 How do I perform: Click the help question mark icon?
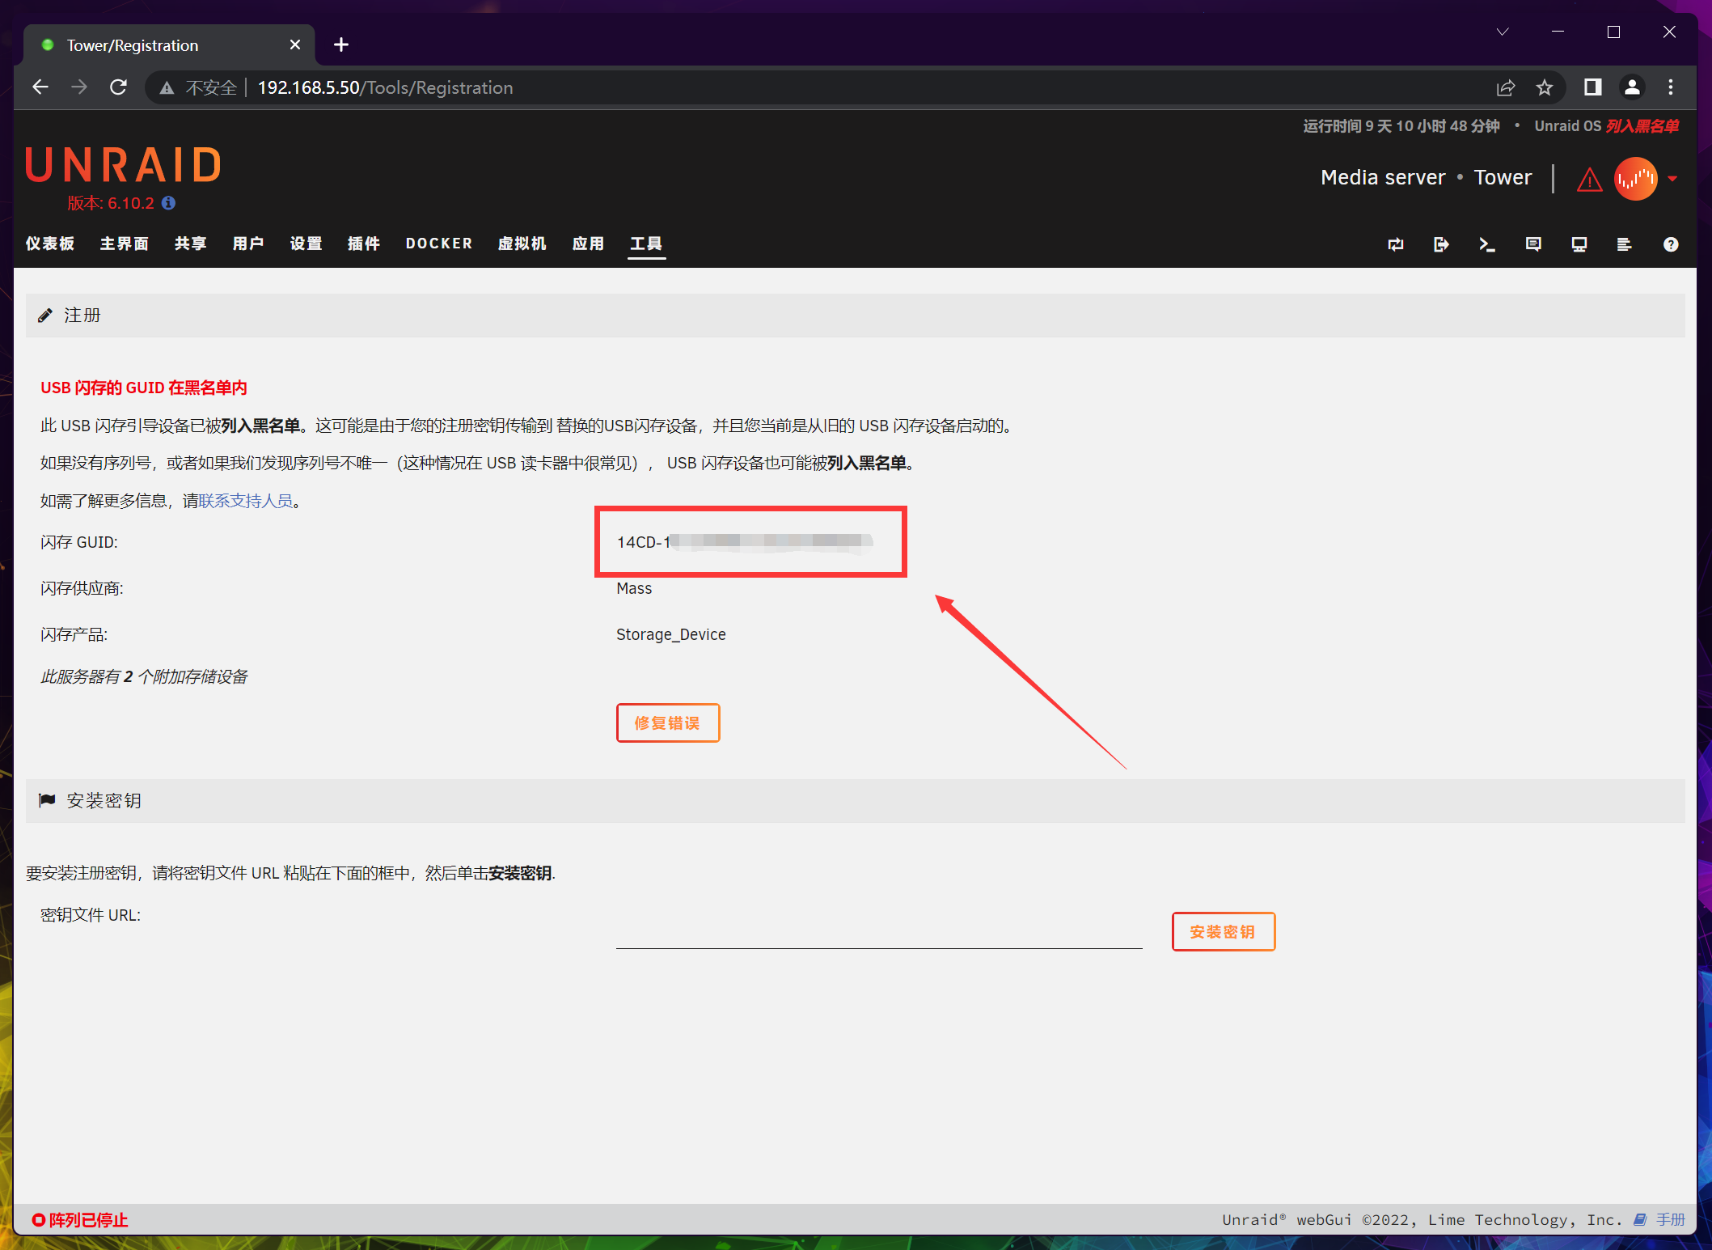click(x=1671, y=244)
